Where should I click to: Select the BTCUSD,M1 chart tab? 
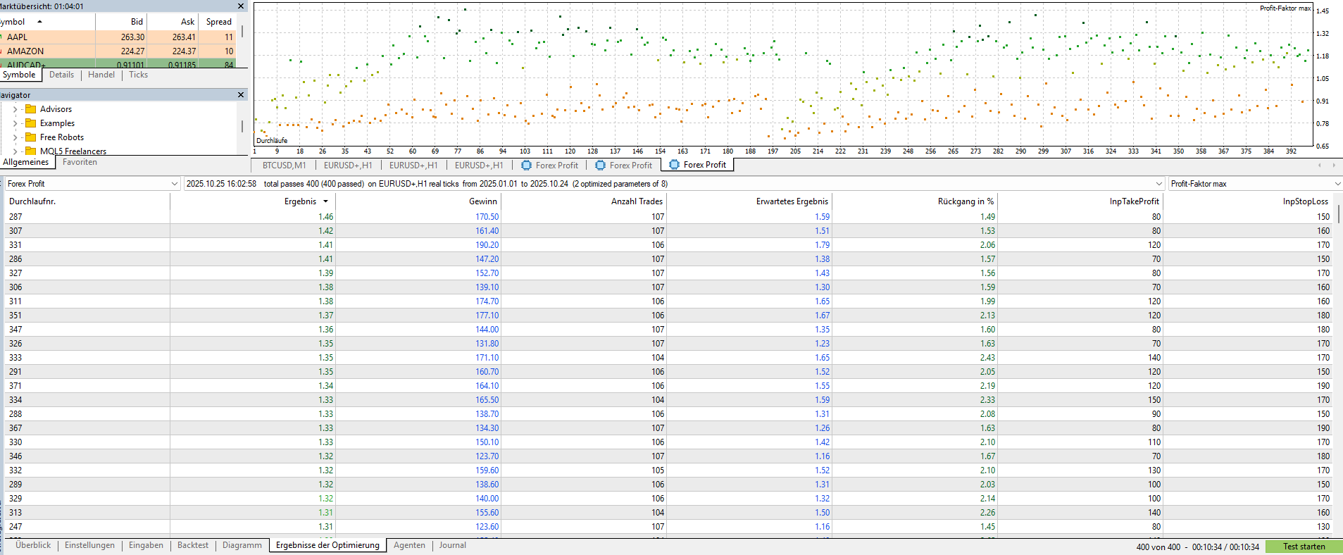click(284, 166)
